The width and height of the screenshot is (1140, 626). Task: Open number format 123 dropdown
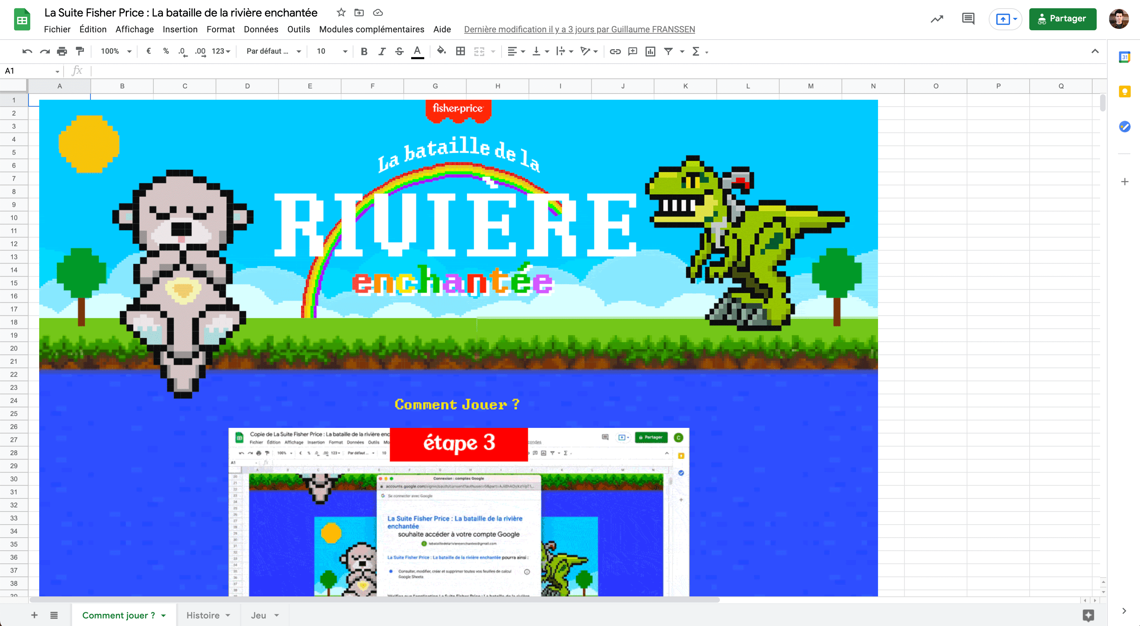(x=221, y=51)
